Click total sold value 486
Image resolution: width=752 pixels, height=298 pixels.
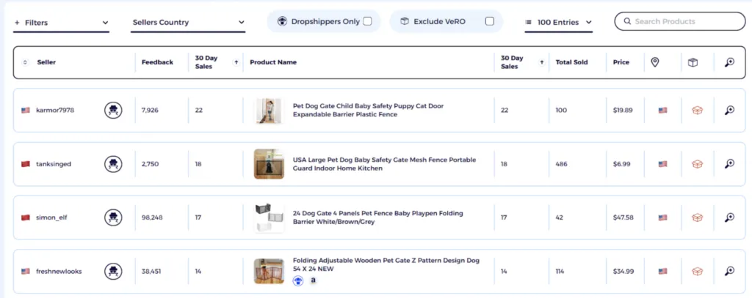(x=561, y=164)
